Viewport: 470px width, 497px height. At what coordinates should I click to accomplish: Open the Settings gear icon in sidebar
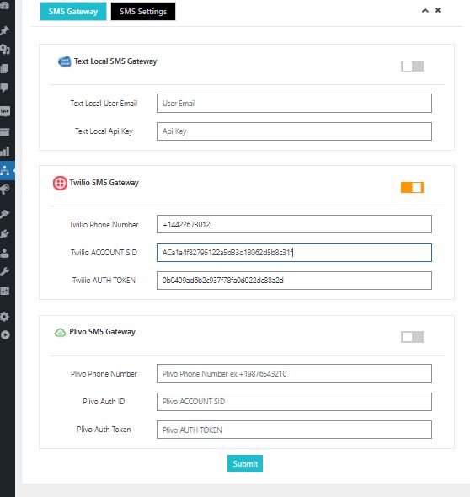pos(4,317)
